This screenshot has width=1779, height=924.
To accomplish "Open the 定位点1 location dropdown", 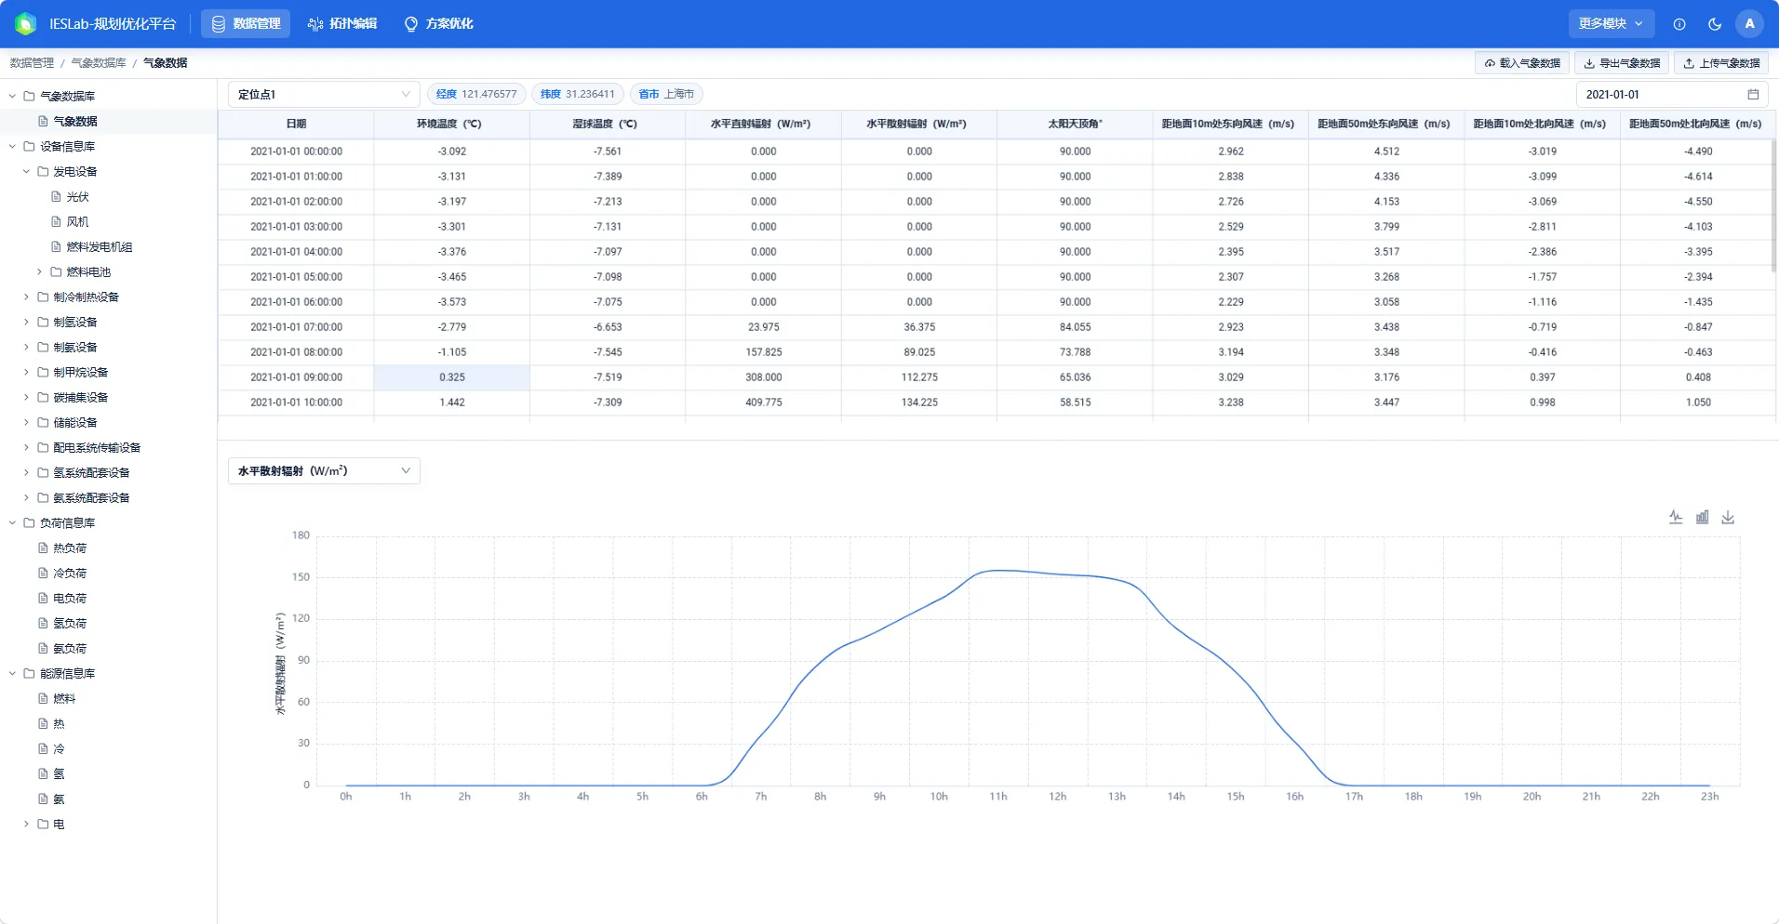I will click(324, 95).
